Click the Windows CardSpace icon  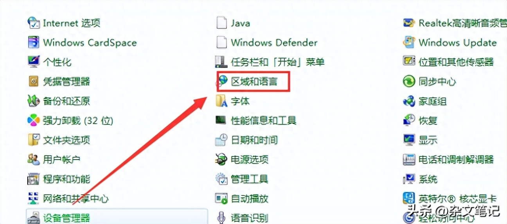34,42
